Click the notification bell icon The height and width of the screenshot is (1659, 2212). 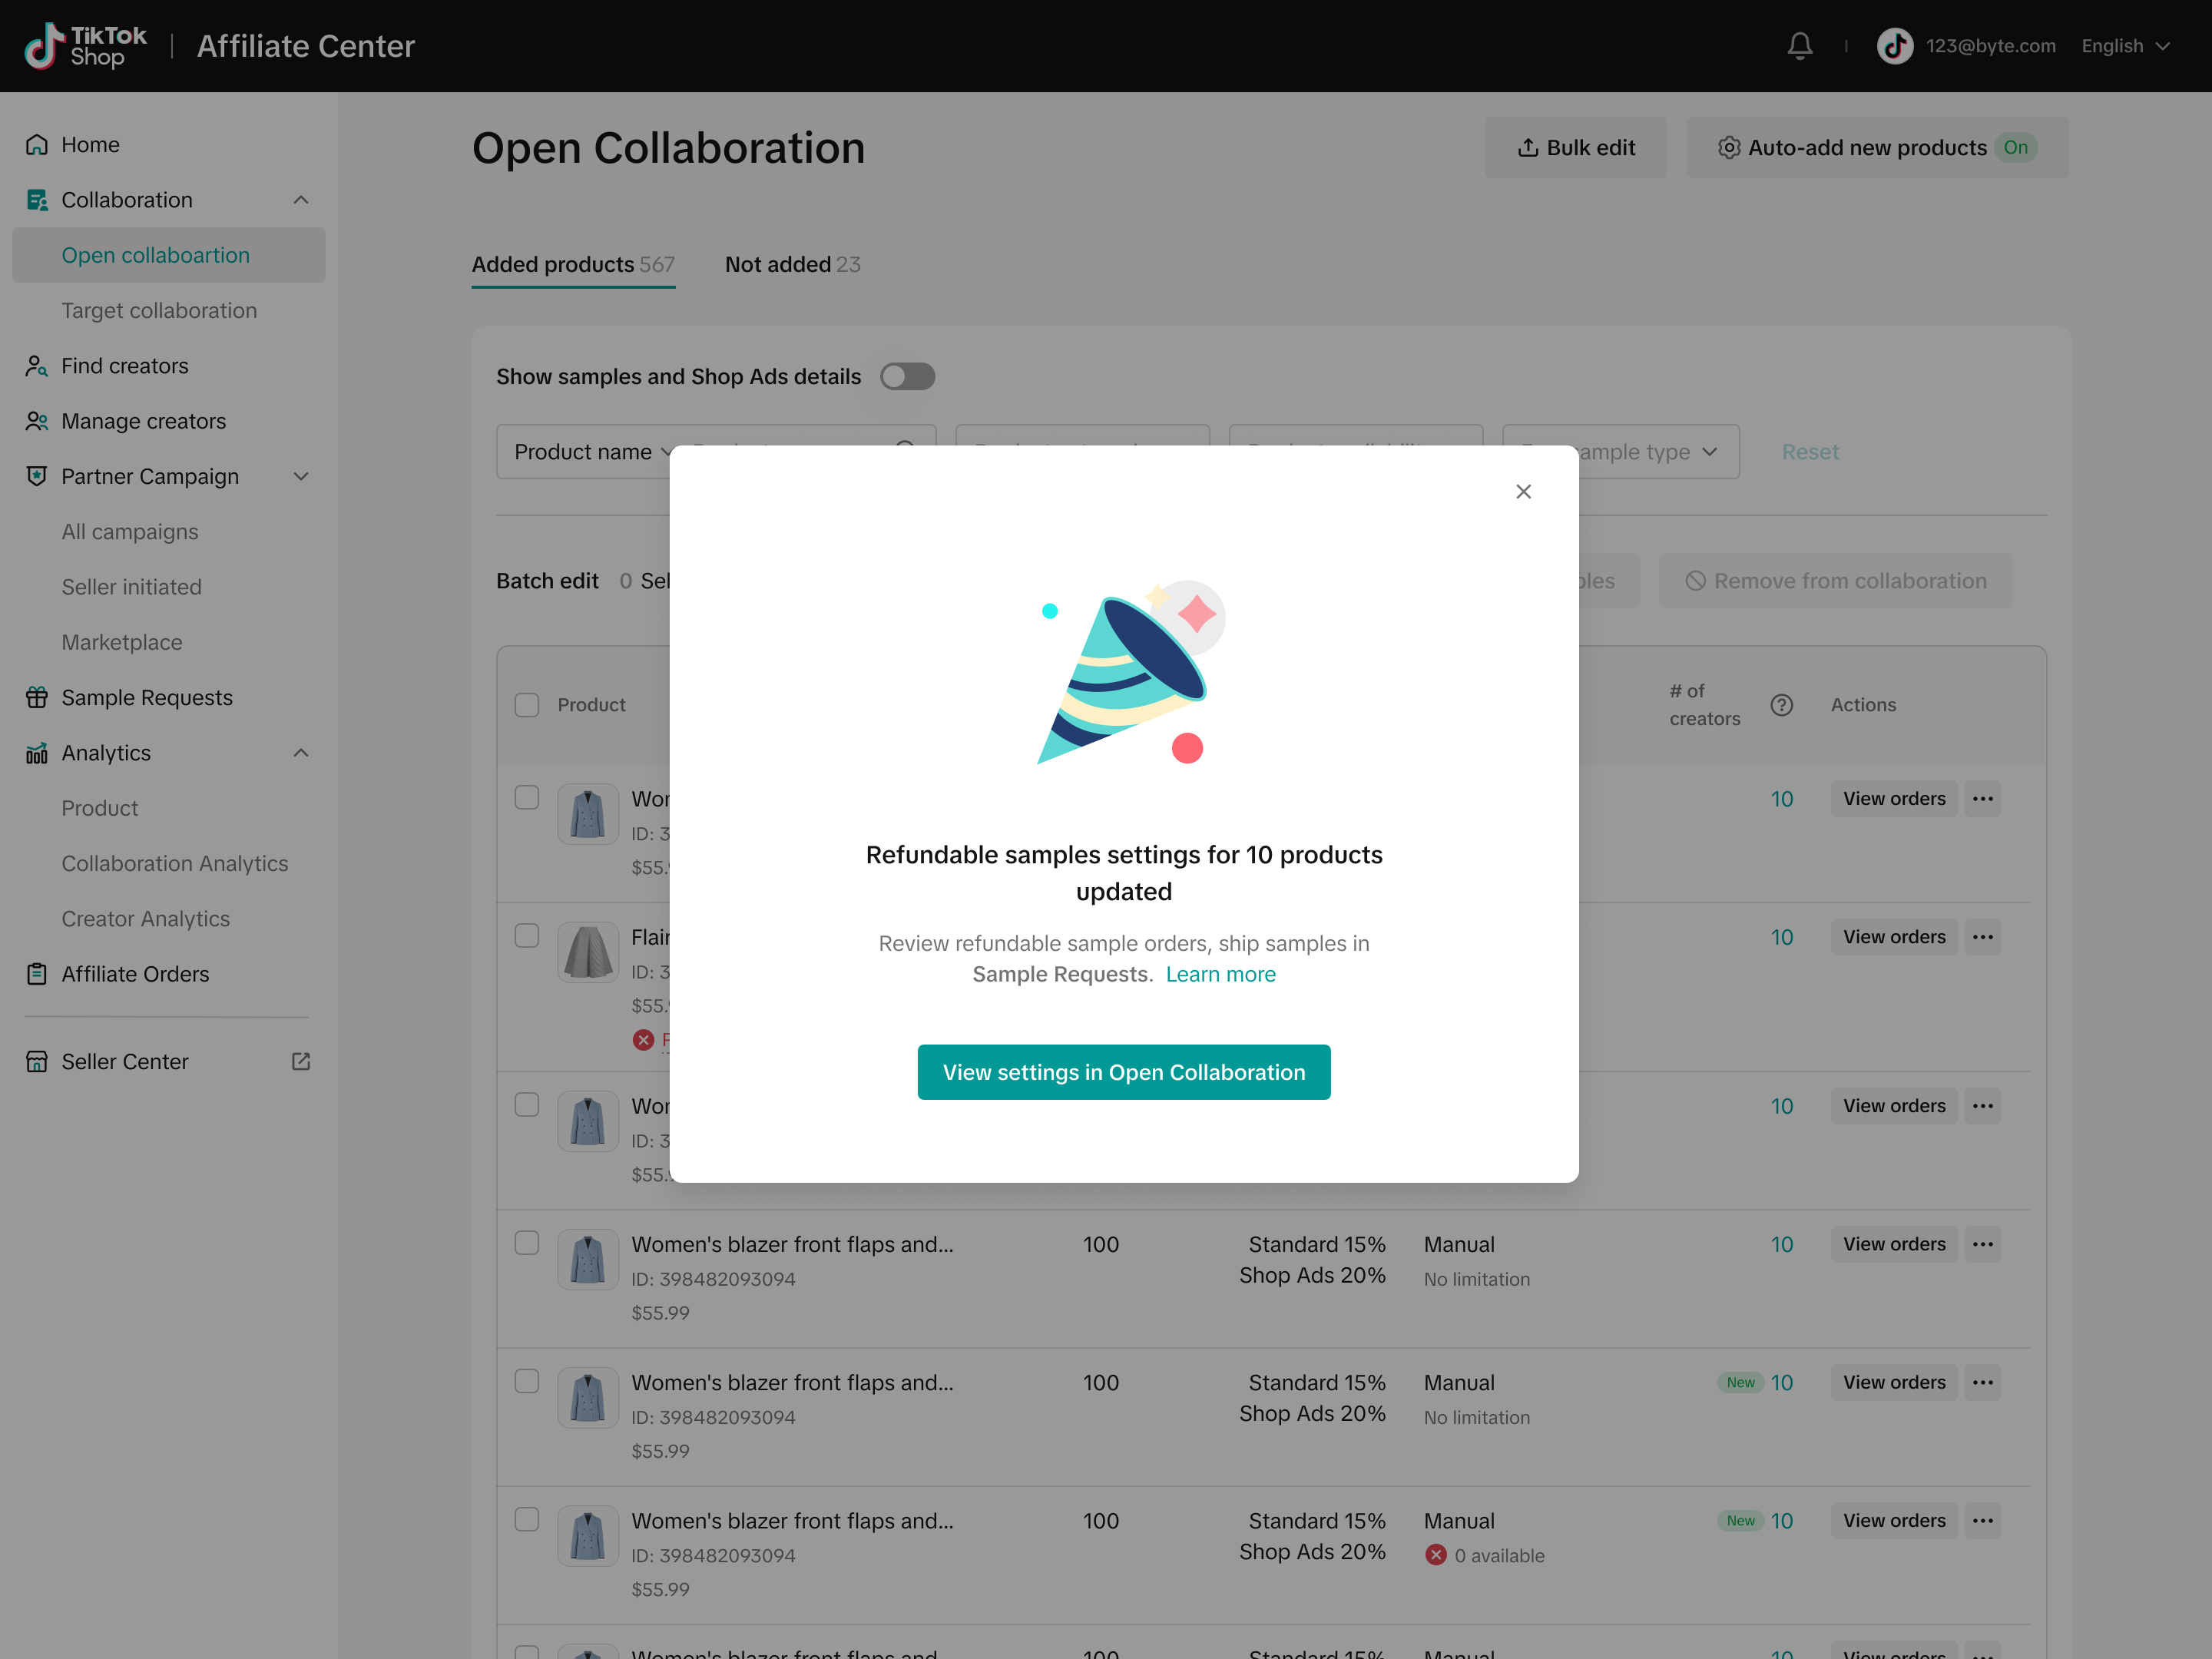[1799, 46]
